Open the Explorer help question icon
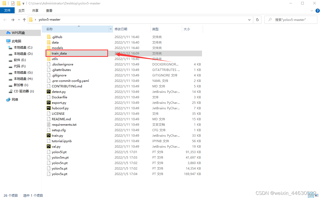Image resolution: width=320 pixels, height=198 pixels. [x=317, y=10]
